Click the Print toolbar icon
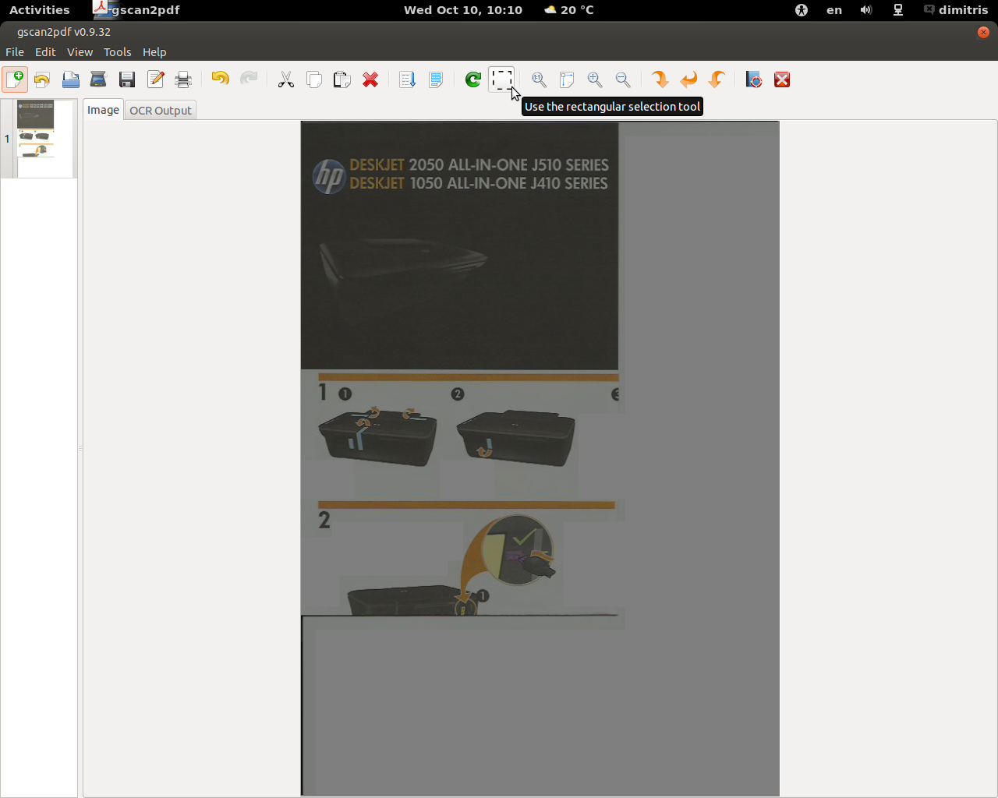The width and height of the screenshot is (998, 798). click(183, 79)
